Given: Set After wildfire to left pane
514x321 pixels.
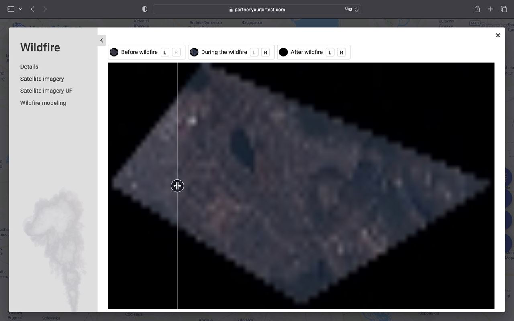Looking at the screenshot, I should point(330,52).
